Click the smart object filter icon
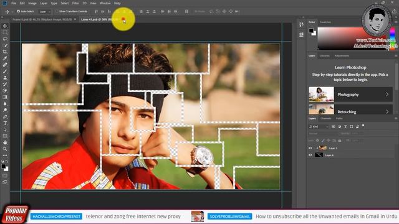 pos(357,126)
